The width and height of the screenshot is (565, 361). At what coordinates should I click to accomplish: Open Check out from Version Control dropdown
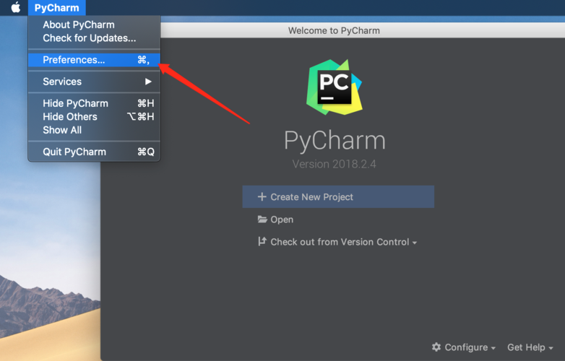pyautogui.click(x=337, y=242)
